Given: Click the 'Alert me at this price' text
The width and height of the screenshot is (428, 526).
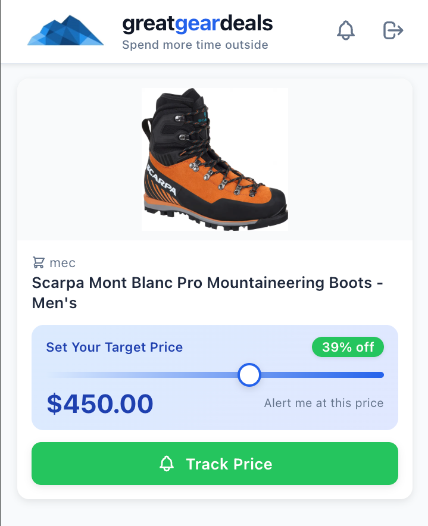Looking at the screenshot, I should [x=324, y=403].
